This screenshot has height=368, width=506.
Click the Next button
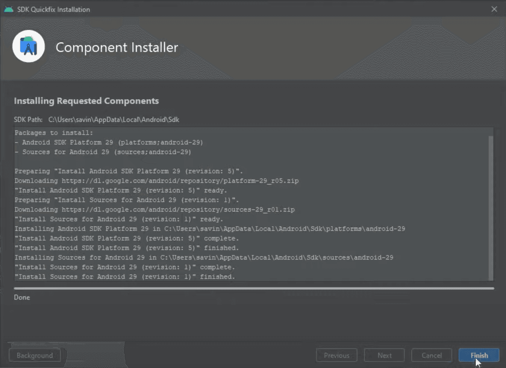tap(384, 355)
